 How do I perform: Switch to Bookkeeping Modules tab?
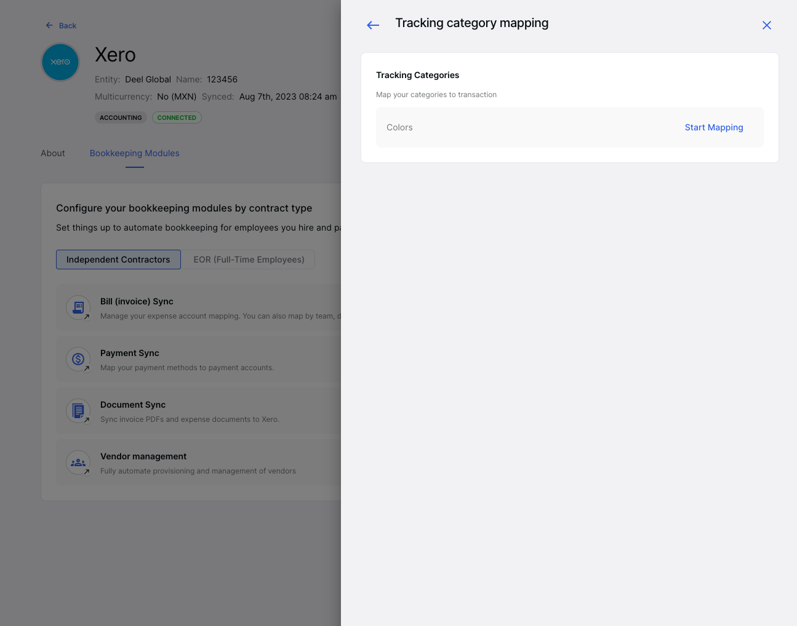pyautogui.click(x=135, y=153)
